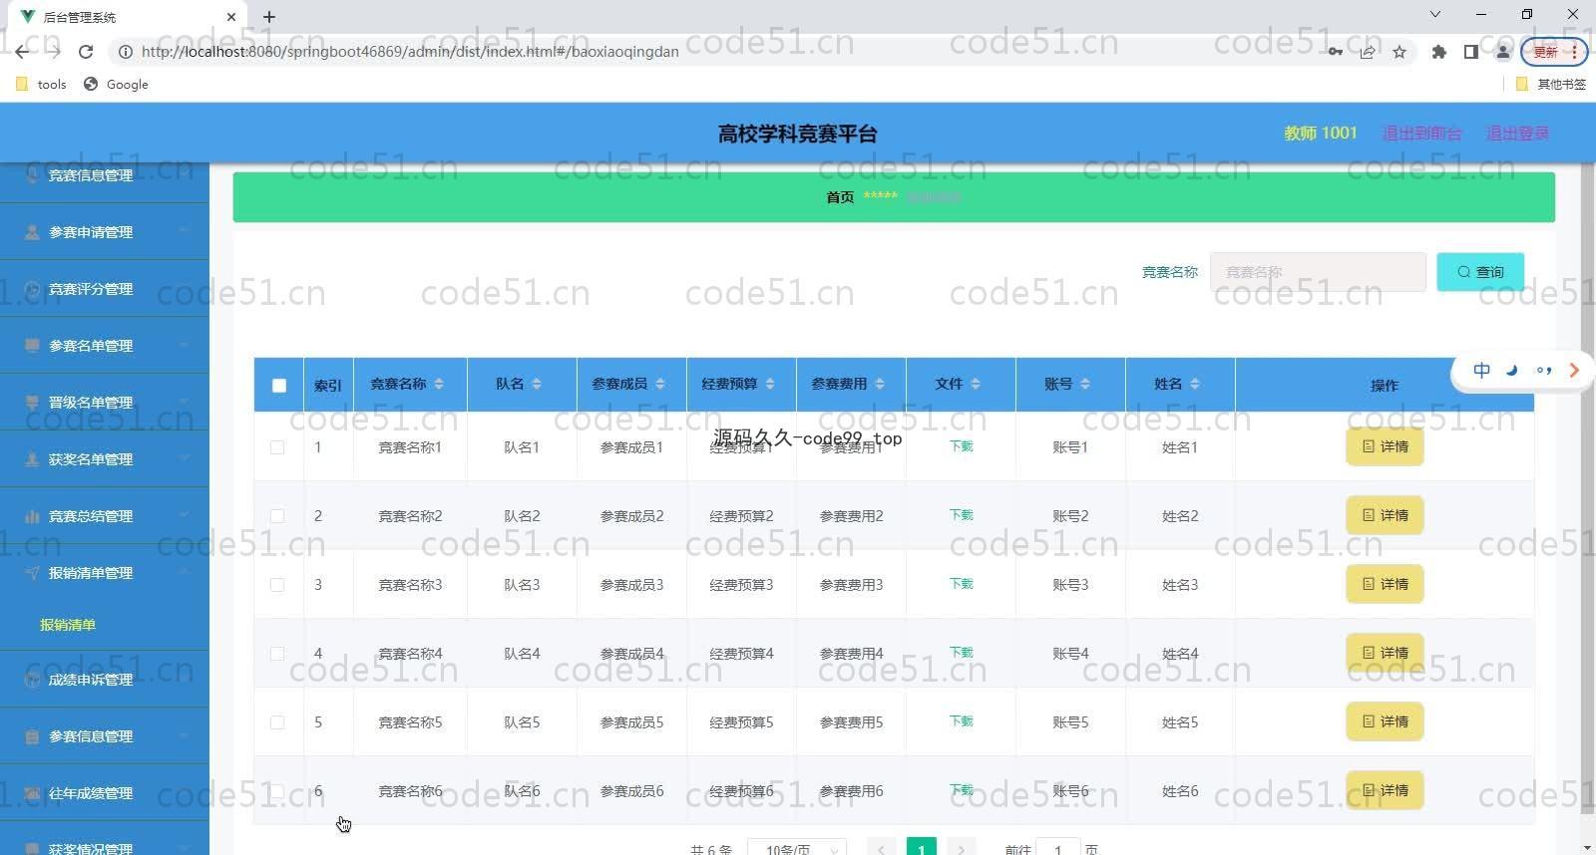Check the row checkbox for 竞赛名称2

click(277, 516)
